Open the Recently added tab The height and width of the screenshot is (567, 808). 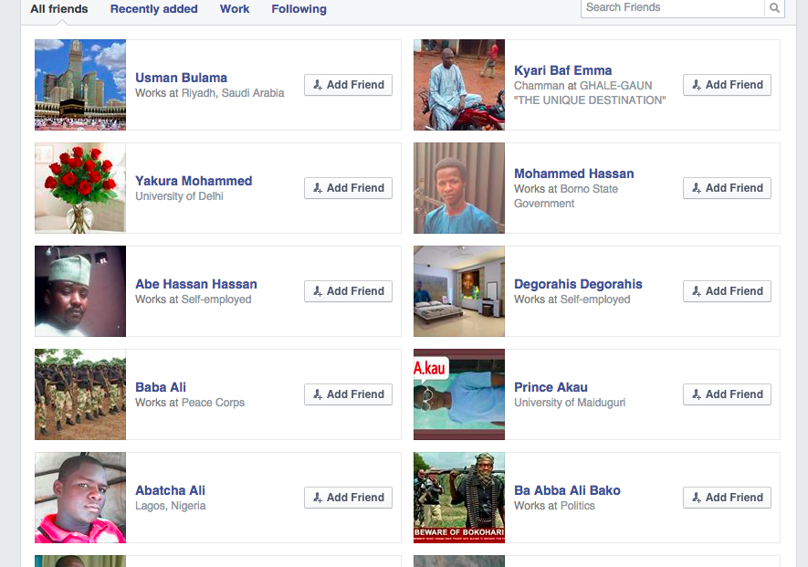point(153,9)
